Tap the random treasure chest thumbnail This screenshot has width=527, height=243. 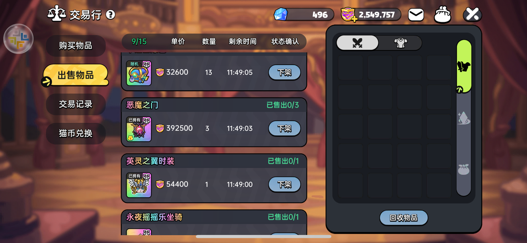tap(139, 73)
